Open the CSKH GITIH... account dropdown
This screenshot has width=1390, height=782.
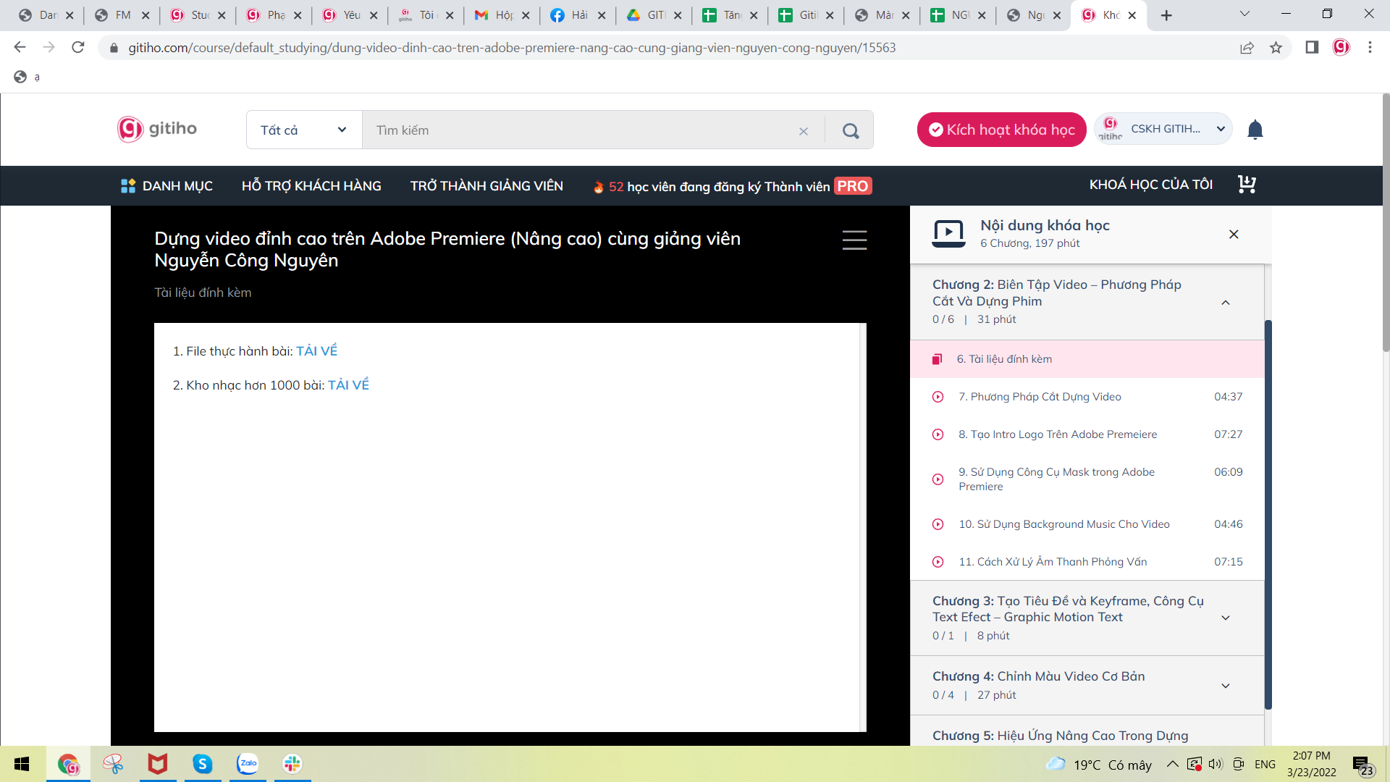click(1163, 129)
